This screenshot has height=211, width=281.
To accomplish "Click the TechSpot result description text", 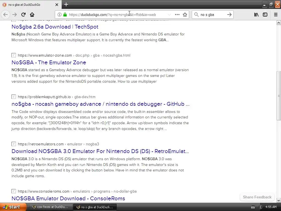I will pyautogui.click(x=98, y=37).
